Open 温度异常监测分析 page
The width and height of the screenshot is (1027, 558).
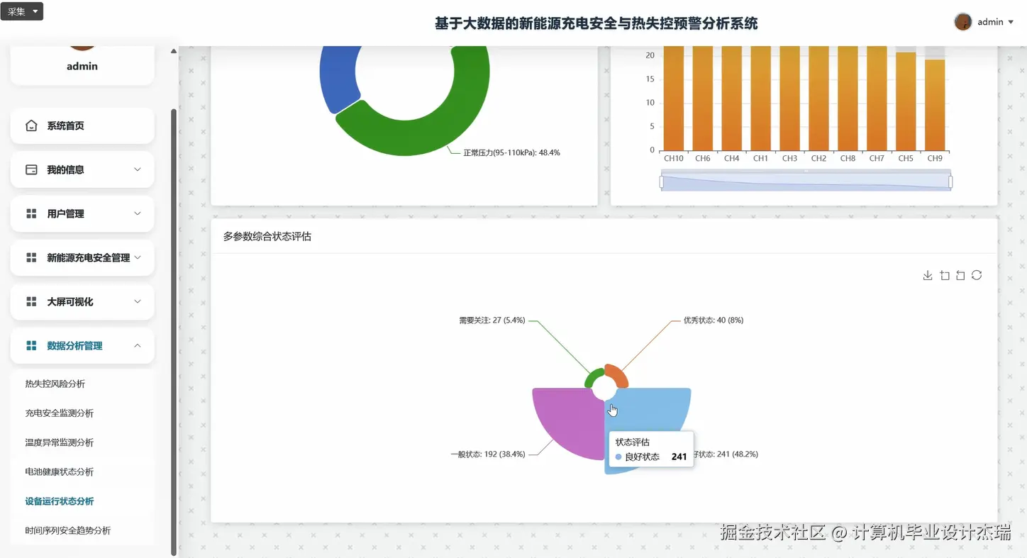(x=60, y=442)
